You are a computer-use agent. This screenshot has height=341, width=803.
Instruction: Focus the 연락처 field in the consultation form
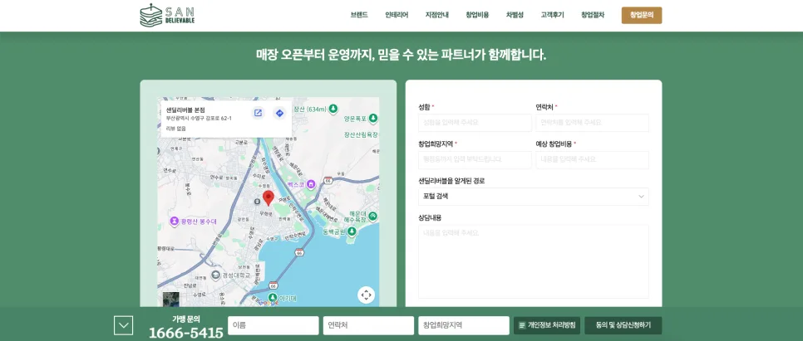592,123
